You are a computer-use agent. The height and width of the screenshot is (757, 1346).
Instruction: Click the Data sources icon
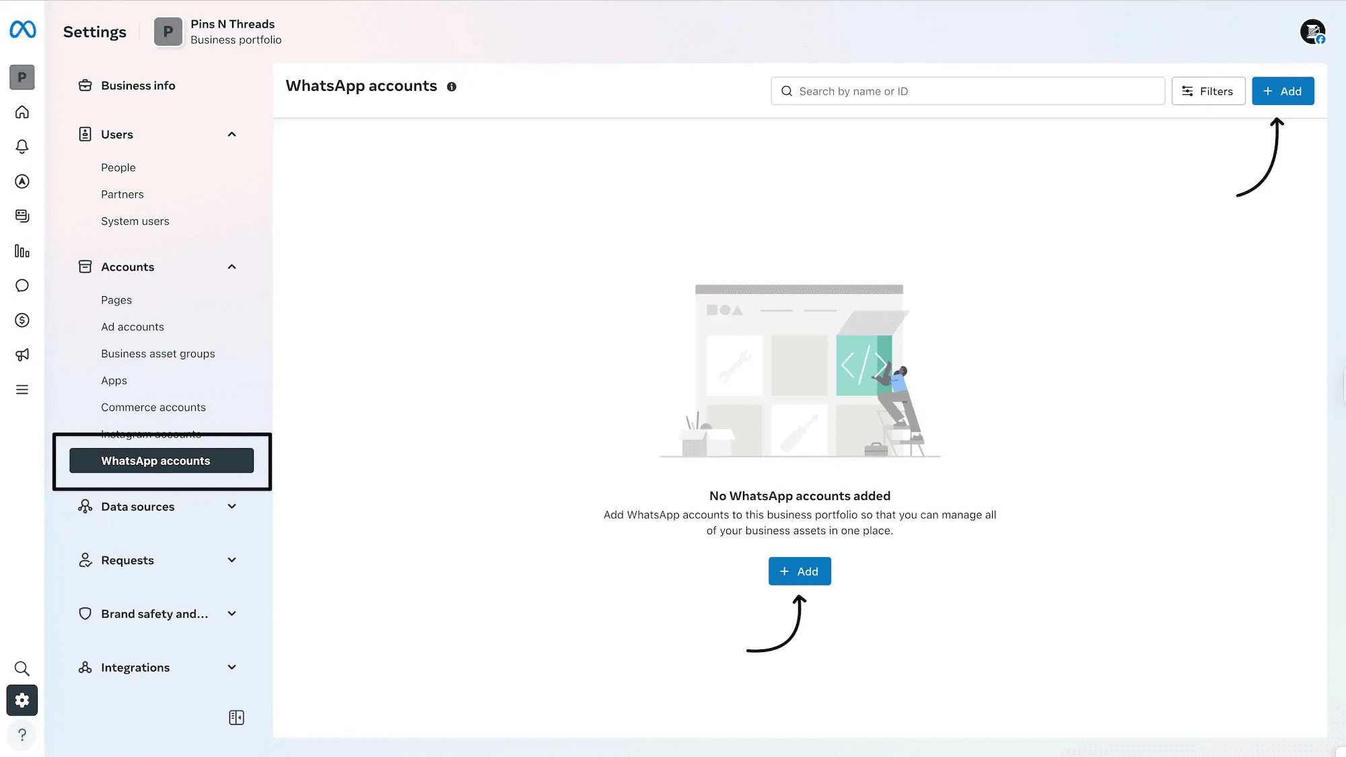(x=85, y=507)
